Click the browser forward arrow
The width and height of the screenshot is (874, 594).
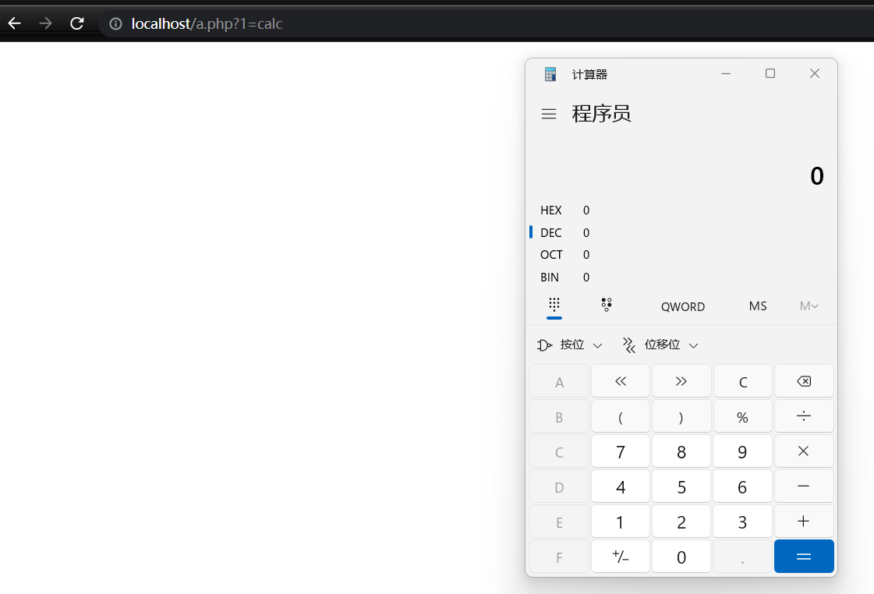[45, 23]
